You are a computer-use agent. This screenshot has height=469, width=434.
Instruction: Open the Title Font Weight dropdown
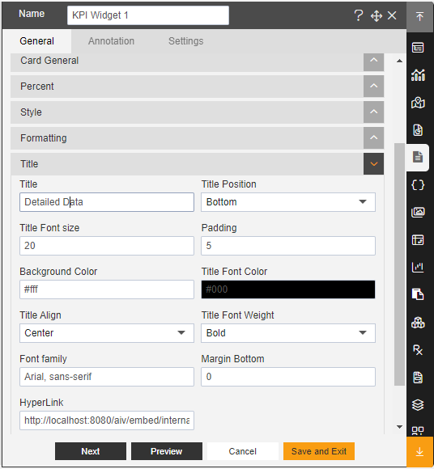click(288, 333)
